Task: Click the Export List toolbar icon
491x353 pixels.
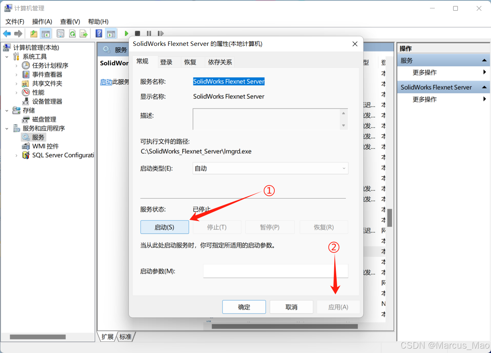Action: coord(83,34)
